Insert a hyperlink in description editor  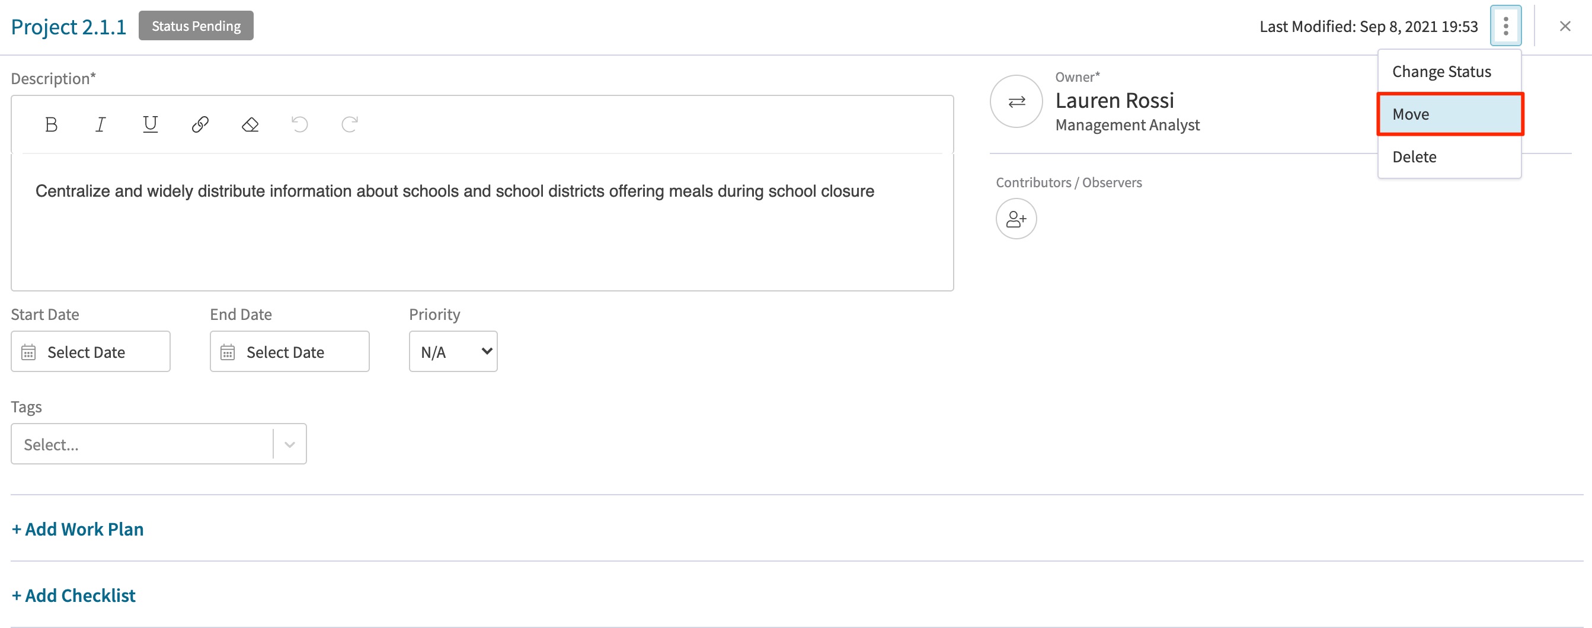coord(200,125)
